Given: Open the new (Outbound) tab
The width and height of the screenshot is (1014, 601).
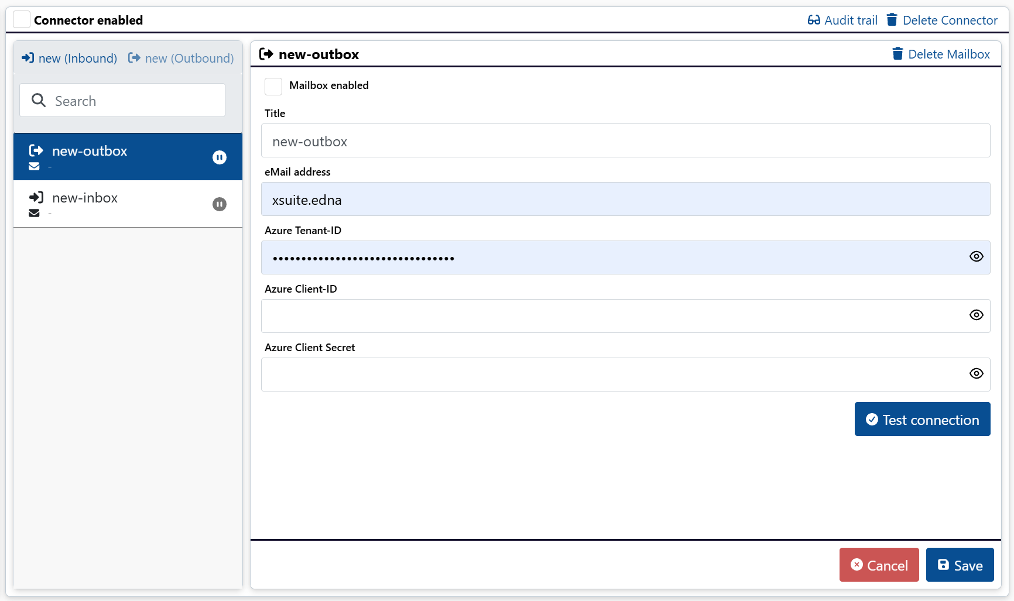Looking at the screenshot, I should tap(180, 58).
